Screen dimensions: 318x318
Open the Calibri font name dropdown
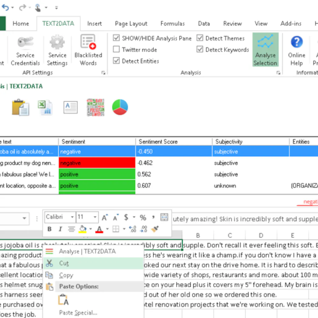click(x=73, y=217)
